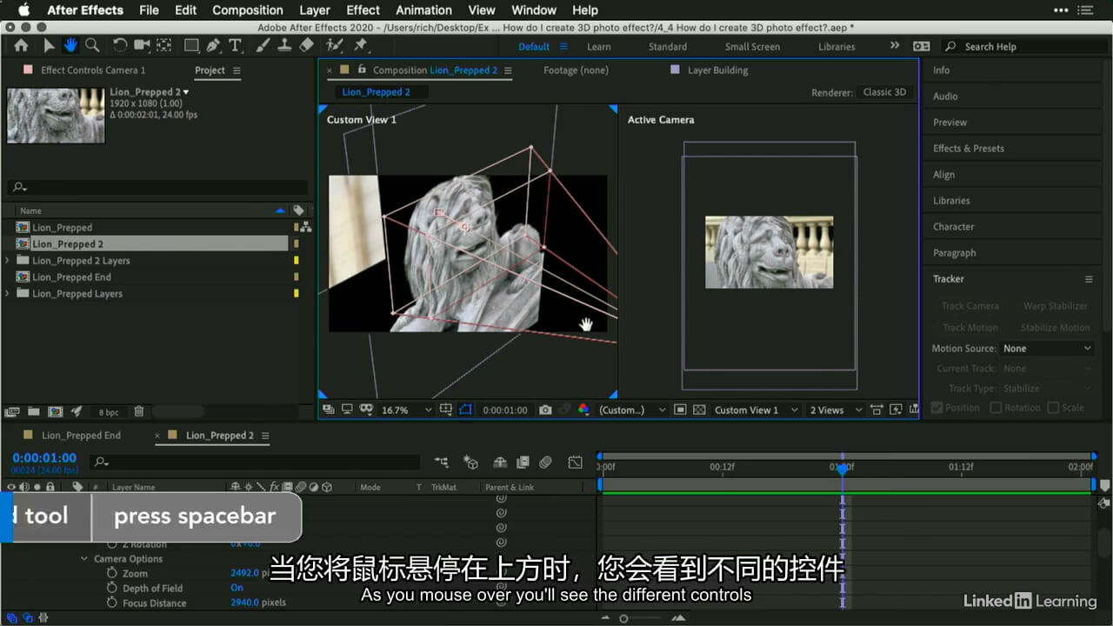Click the Interpret Footage icon in Project panel
The width and height of the screenshot is (1113, 626).
coord(12,412)
